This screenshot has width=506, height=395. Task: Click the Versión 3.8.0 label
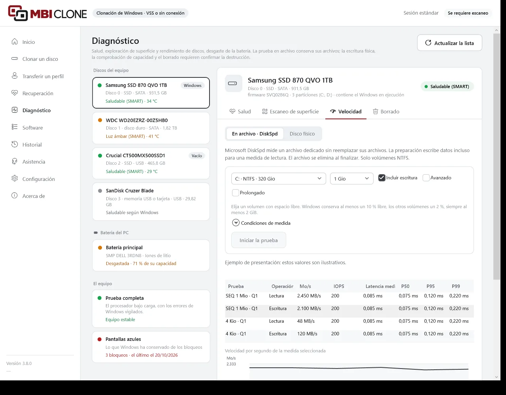coord(19,363)
